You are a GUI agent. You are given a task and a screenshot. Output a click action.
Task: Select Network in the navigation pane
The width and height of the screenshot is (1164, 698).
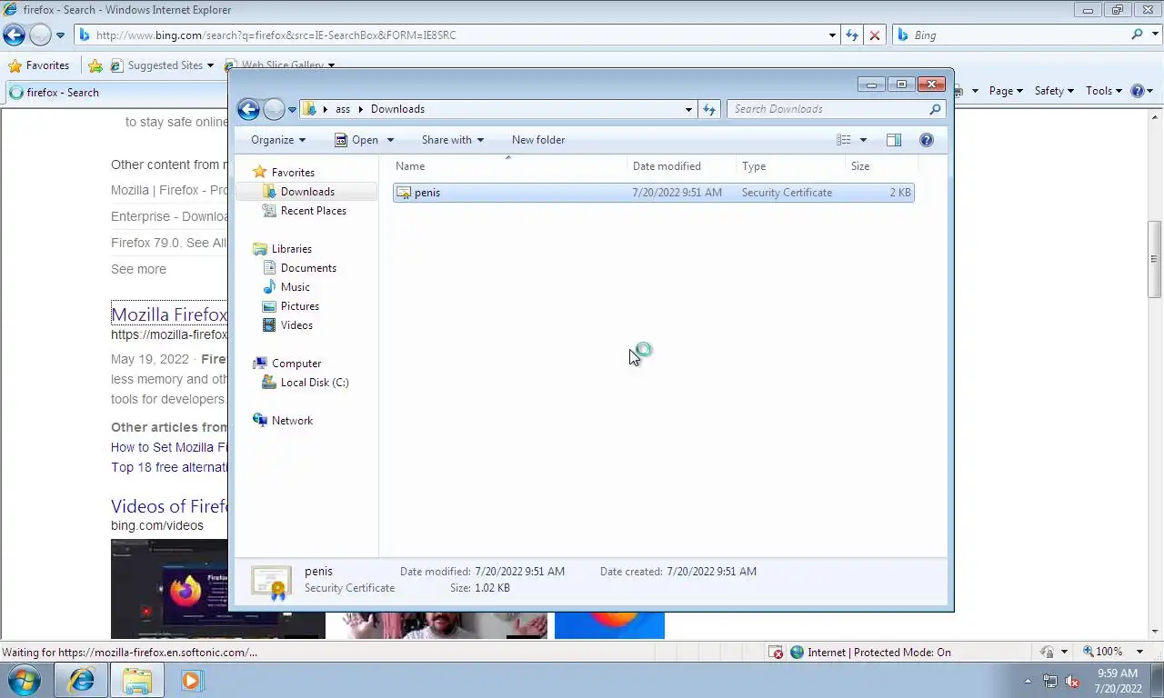pos(292,421)
